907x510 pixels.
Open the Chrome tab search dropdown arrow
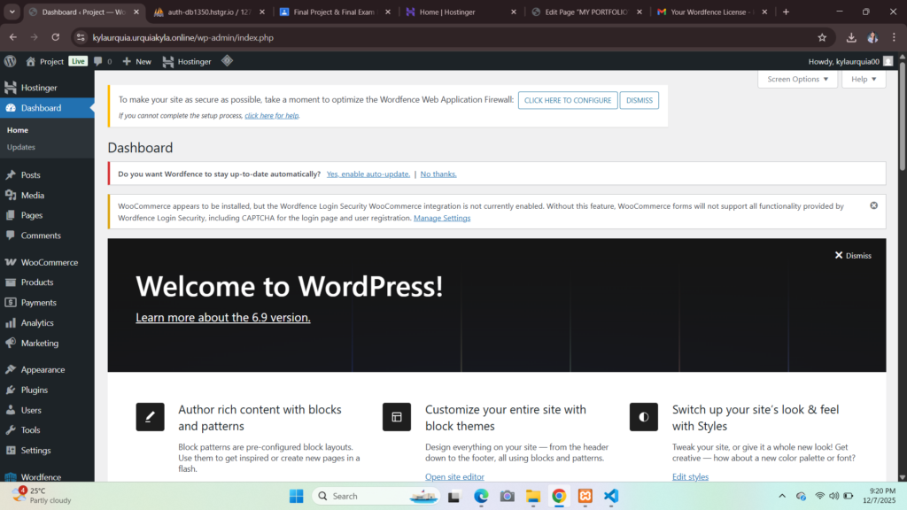tap(12, 12)
